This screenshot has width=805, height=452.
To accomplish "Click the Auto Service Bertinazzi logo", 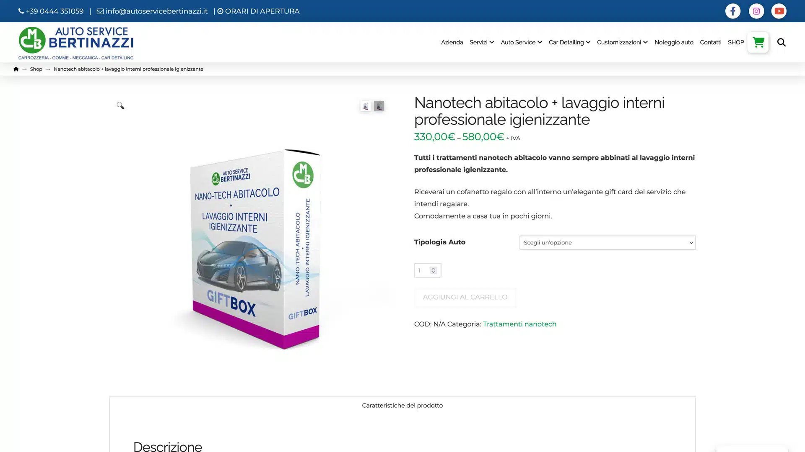I will click(x=76, y=43).
